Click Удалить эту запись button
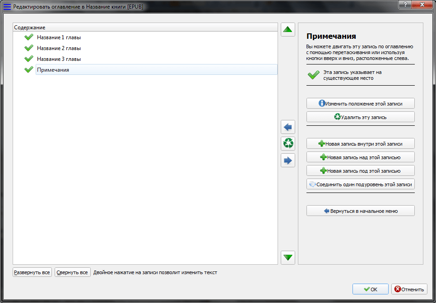 (x=360, y=117)
